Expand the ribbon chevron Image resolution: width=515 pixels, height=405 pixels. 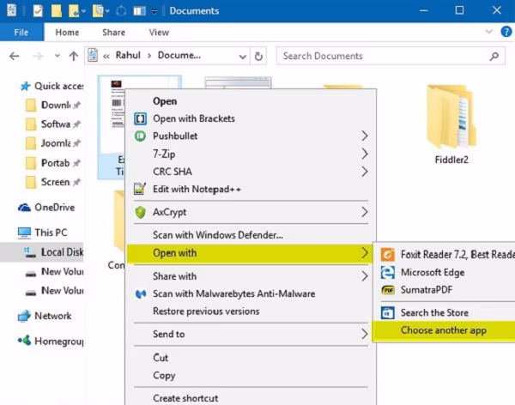[x=489, y=32]
